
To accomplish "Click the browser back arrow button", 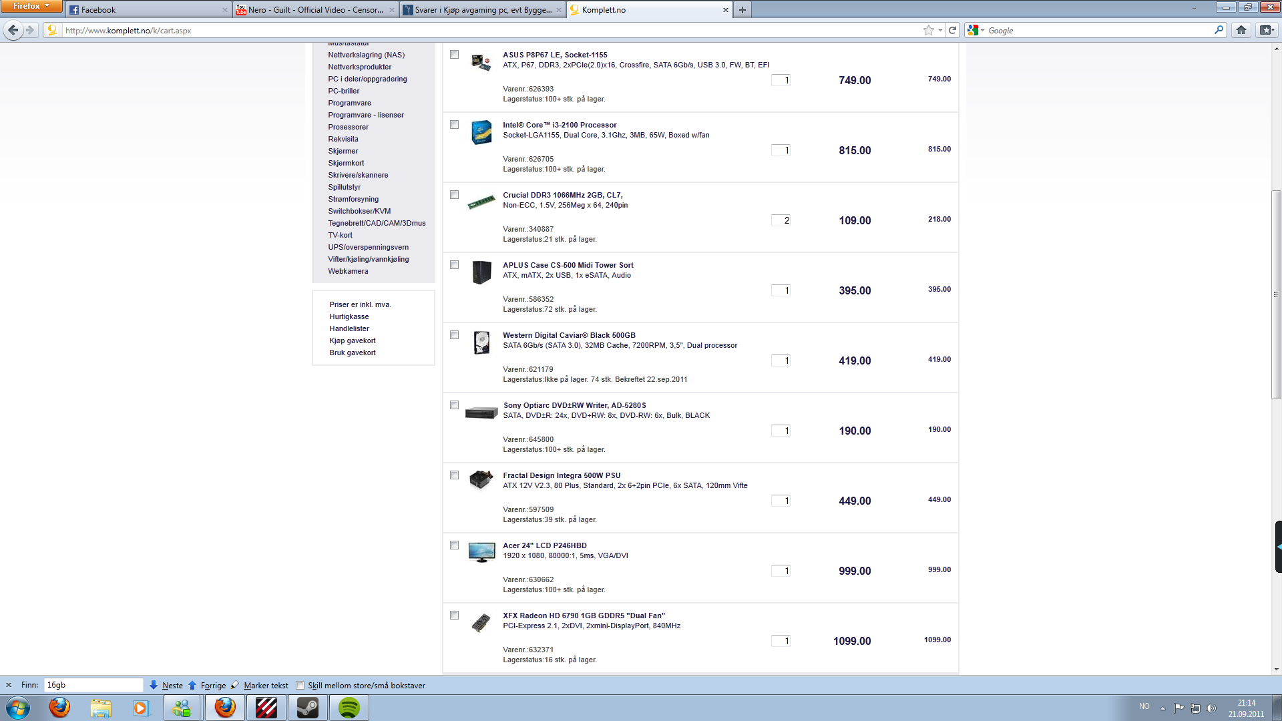I will [x=13, y=30].
